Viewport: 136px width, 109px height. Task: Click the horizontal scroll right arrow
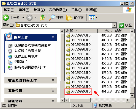click(x=128, y=100)
